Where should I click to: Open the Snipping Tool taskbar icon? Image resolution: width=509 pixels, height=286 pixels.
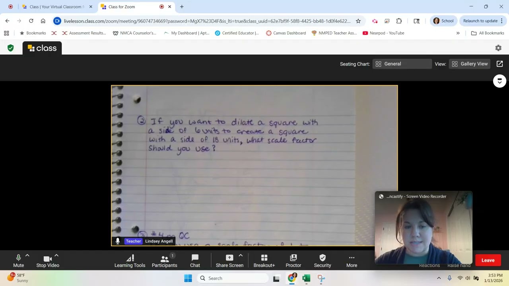(x=321, y=278)
